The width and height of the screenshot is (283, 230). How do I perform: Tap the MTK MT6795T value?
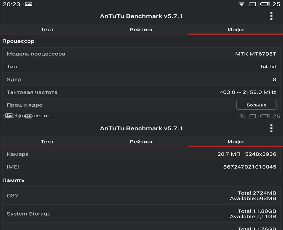(x=256, y=54)
